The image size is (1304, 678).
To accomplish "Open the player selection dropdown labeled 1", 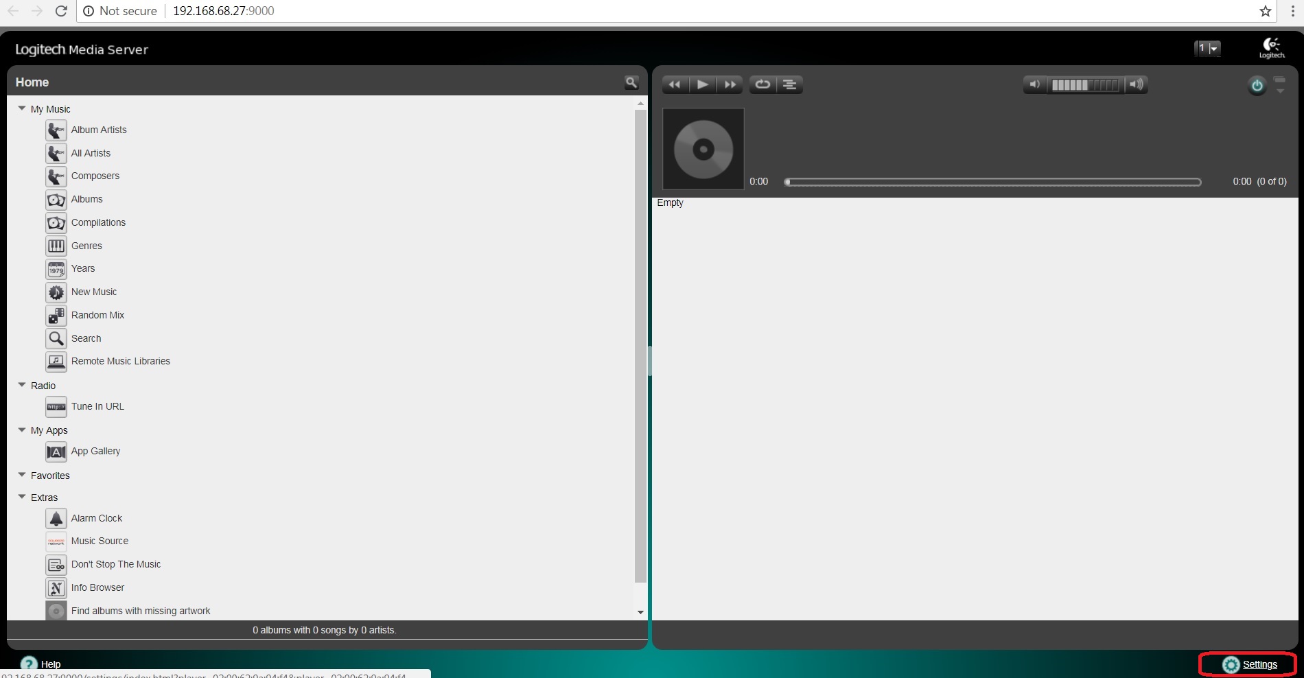I will pos(1207,49).
